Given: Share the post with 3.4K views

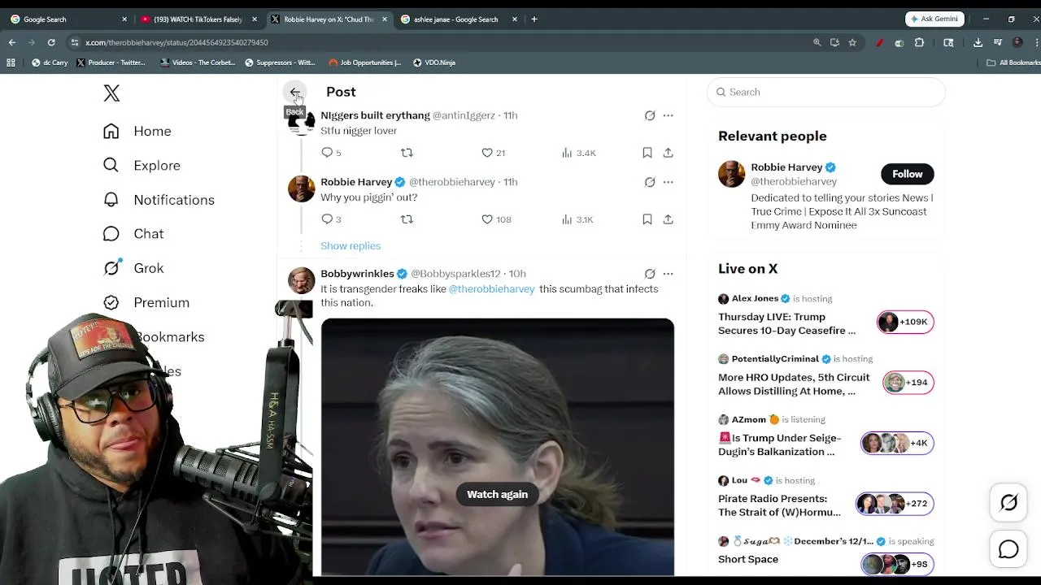Looking at the screenshot, I should coord(668,153).
